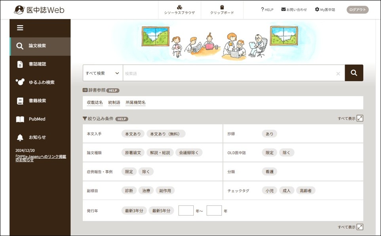Screen dimensions: 381x236
Task: Toggle OLD医中誌 除く filter
Action: (x=286, y=152)
